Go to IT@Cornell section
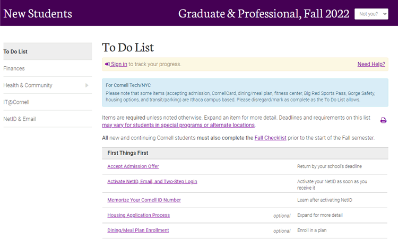The image size is (398, 240). [x=47, y=102]
